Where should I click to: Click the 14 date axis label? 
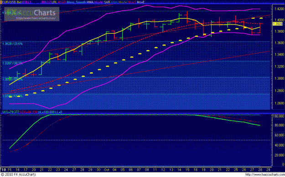click(x=179, y=170)
